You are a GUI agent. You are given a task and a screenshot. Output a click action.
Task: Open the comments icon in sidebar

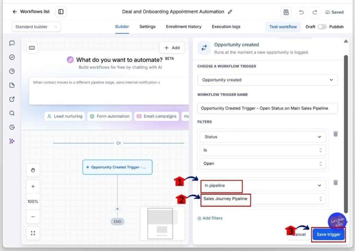coord(12,43)
